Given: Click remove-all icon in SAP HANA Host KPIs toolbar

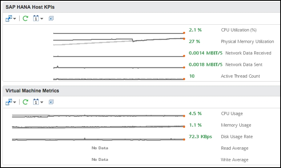Looking at the screenshot, I should 51,18.
